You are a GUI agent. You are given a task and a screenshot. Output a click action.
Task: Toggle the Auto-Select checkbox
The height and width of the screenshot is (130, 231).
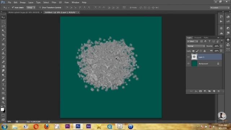[x=13, y=7]
